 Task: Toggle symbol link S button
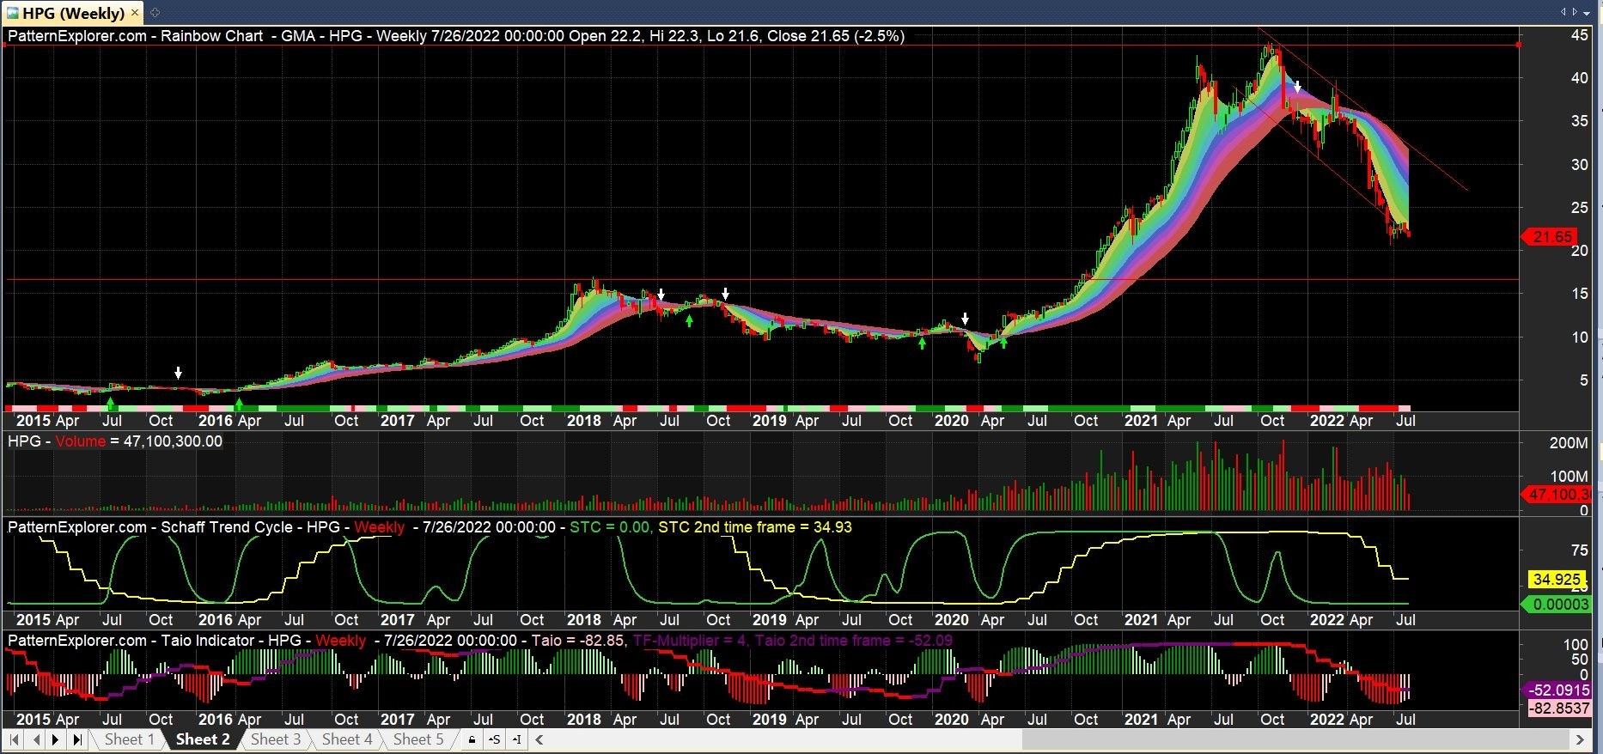coord(494,739)
